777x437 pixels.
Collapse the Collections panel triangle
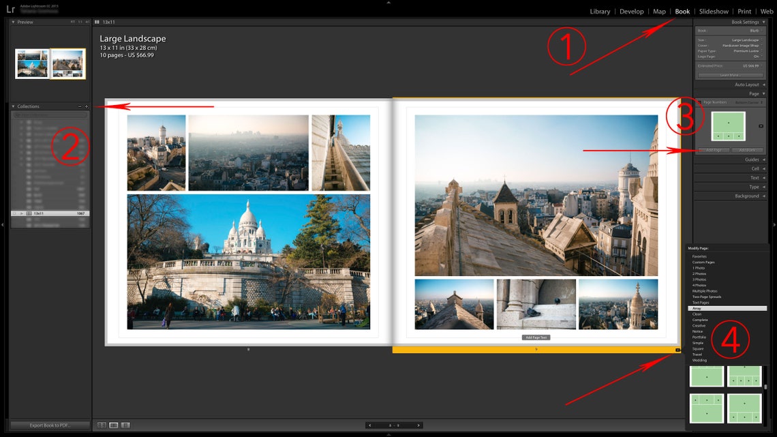click(x=13, y=106)
